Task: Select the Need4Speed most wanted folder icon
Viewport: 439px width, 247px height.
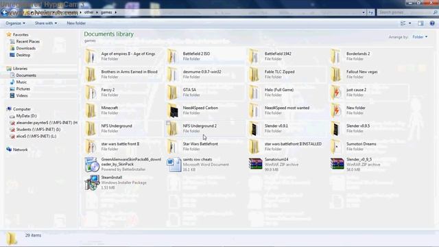Action: pyautogui.click(x=254, y=110)
